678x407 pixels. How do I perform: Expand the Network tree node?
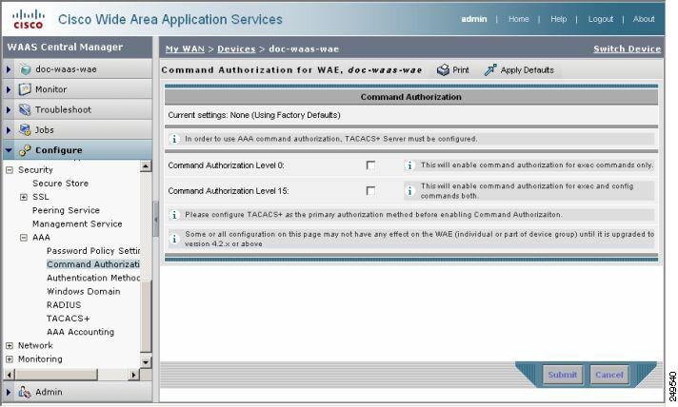tap(10, 346)
